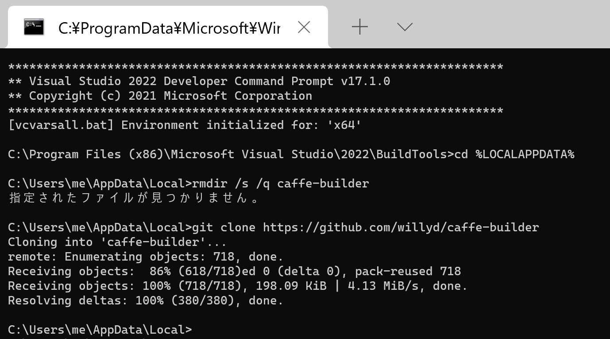Click the top row of asterisks

(x=255, y=67)
